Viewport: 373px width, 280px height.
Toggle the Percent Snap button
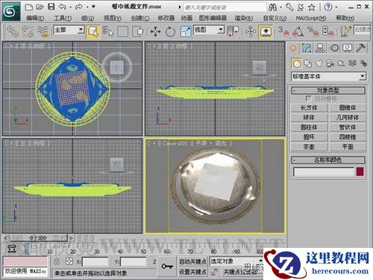click(x=313, y=31)
